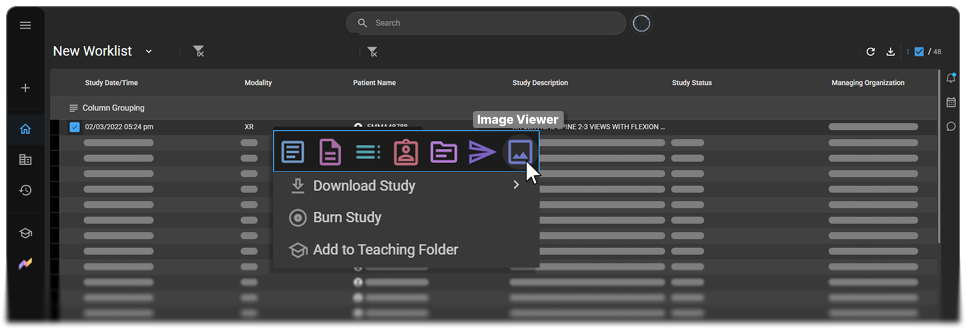Launch the Image Viewer icon
This screenshot has width=967, height=329.
520,152
